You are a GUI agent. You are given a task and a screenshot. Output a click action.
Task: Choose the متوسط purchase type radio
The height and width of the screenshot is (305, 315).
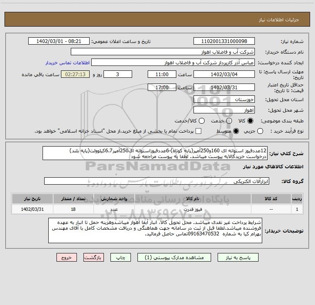point(236,131)
